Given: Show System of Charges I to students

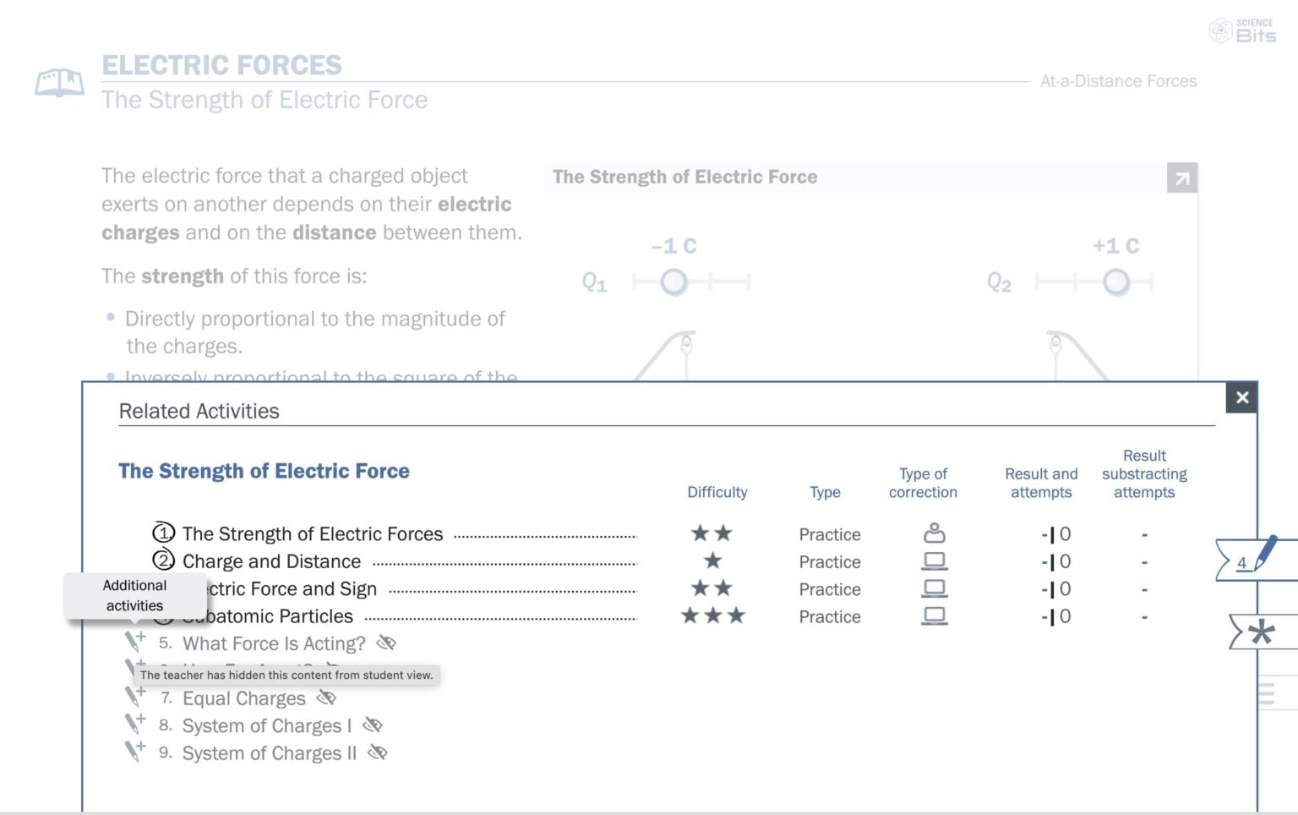Looking at the screenshot, I should 372,725.
